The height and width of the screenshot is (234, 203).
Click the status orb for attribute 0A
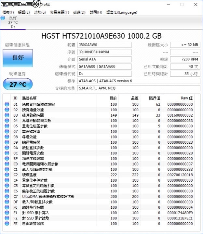click(x=7, y=148)
